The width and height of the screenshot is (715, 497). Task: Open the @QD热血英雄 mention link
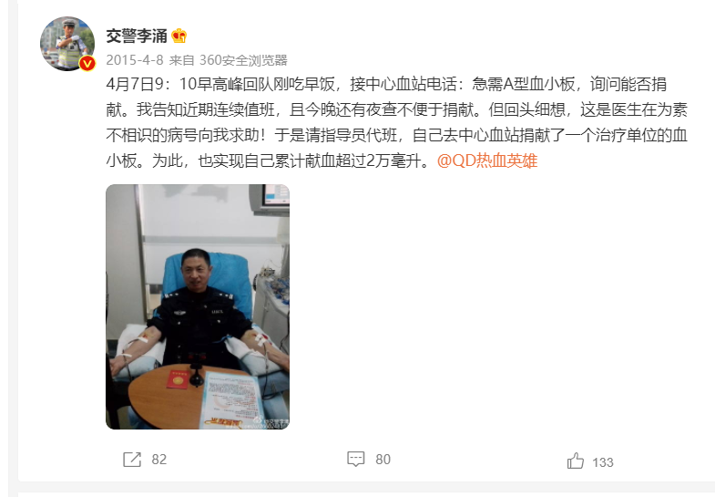pyautogui.click(x=487, y=160)
